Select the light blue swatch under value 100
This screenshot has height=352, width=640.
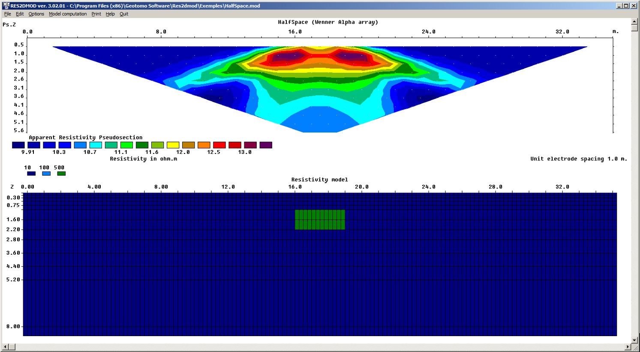pos(46,174)
